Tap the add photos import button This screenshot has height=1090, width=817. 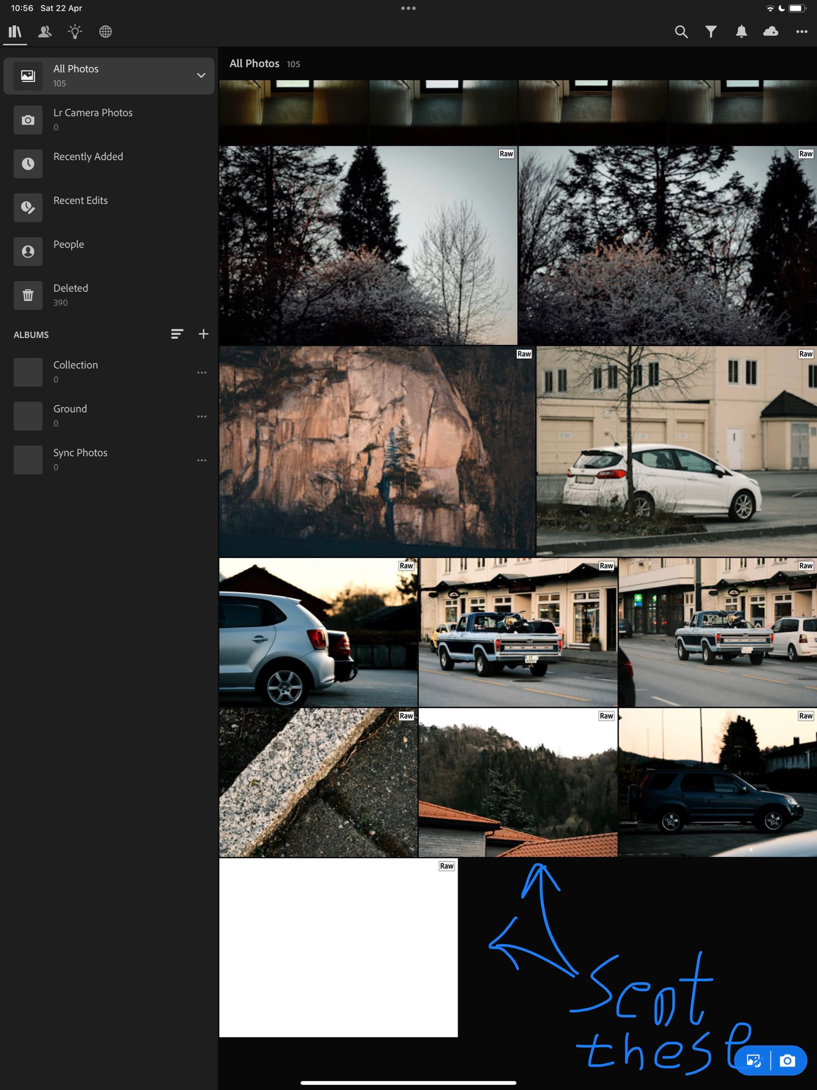click(754, 1060)
